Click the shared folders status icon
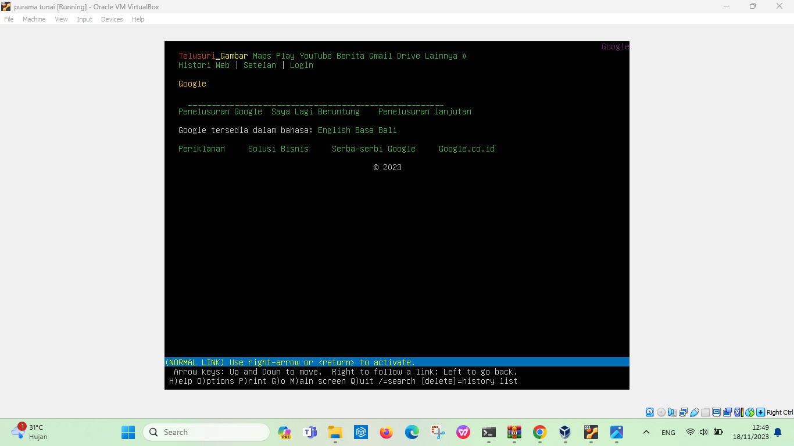This screenshot has height=446, width=794. click(x=705, y=412)
